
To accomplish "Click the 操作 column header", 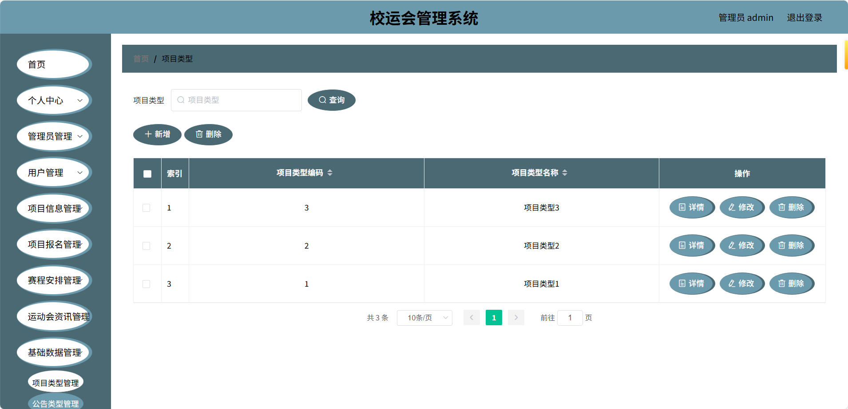I will pos(742,174).
